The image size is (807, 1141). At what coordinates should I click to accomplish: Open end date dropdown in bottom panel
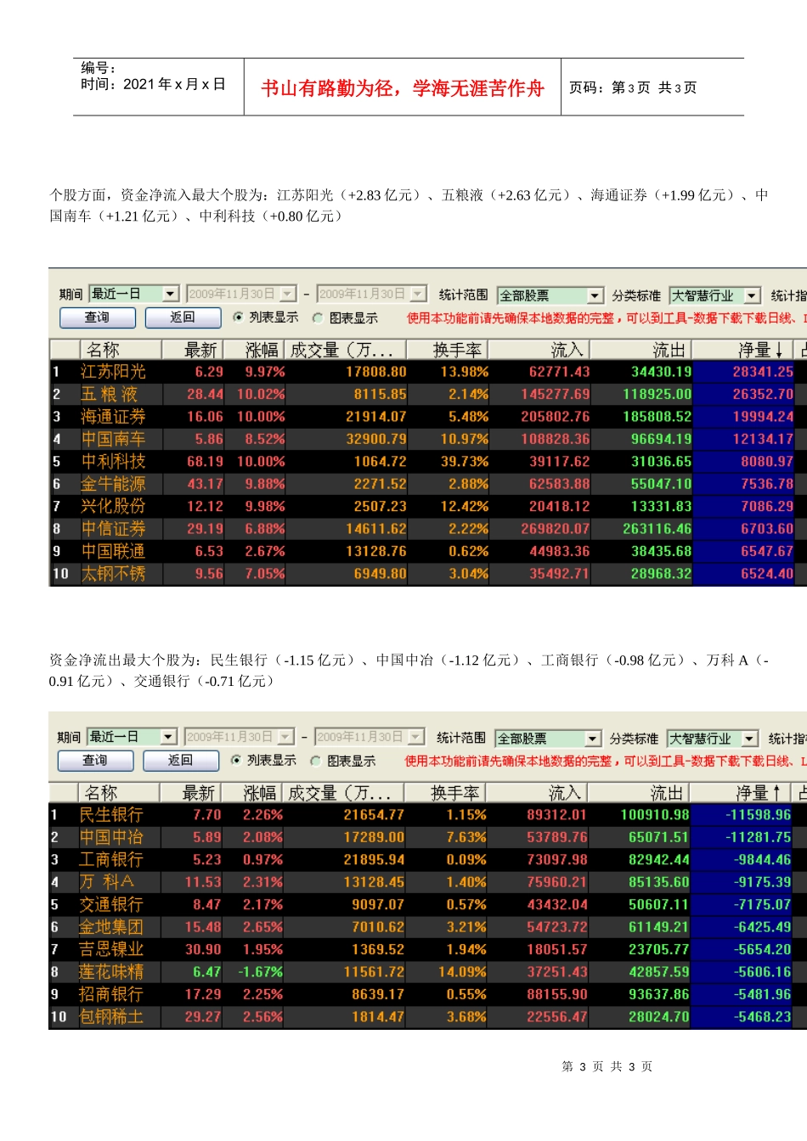(416, 737)
